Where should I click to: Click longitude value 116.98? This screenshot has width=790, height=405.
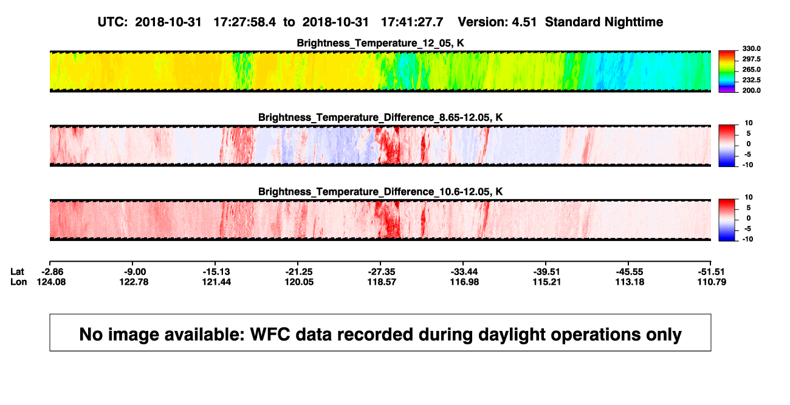pyautogui.click(x=464, y=282)
